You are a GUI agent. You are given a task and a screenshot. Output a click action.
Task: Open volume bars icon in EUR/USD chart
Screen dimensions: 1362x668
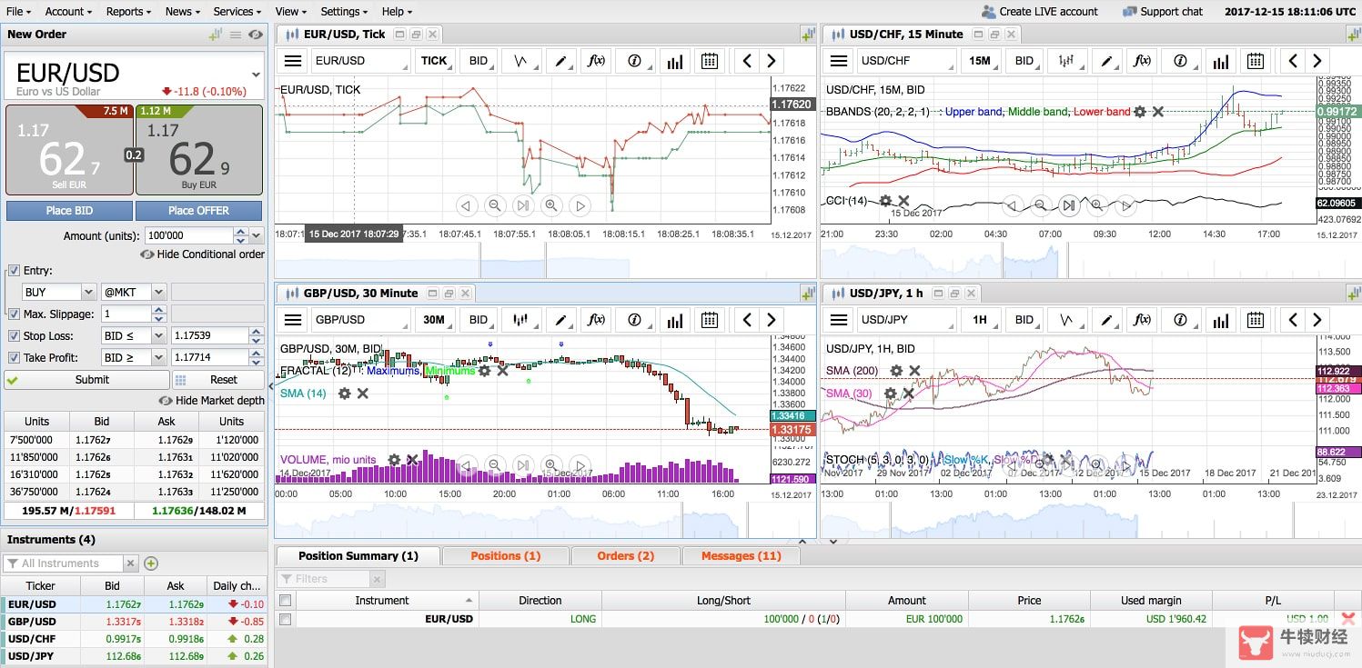pos(674,61)
